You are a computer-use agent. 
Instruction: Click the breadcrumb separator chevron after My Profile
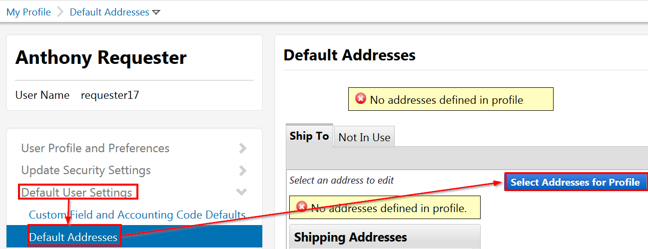tap(60, 12)
